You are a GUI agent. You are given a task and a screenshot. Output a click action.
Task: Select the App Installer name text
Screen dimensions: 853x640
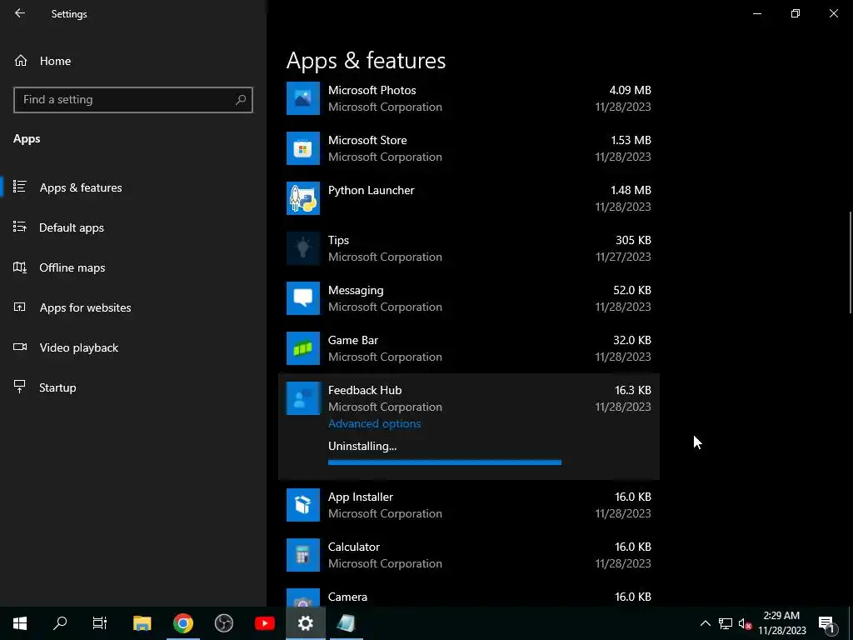coord(360,497)
